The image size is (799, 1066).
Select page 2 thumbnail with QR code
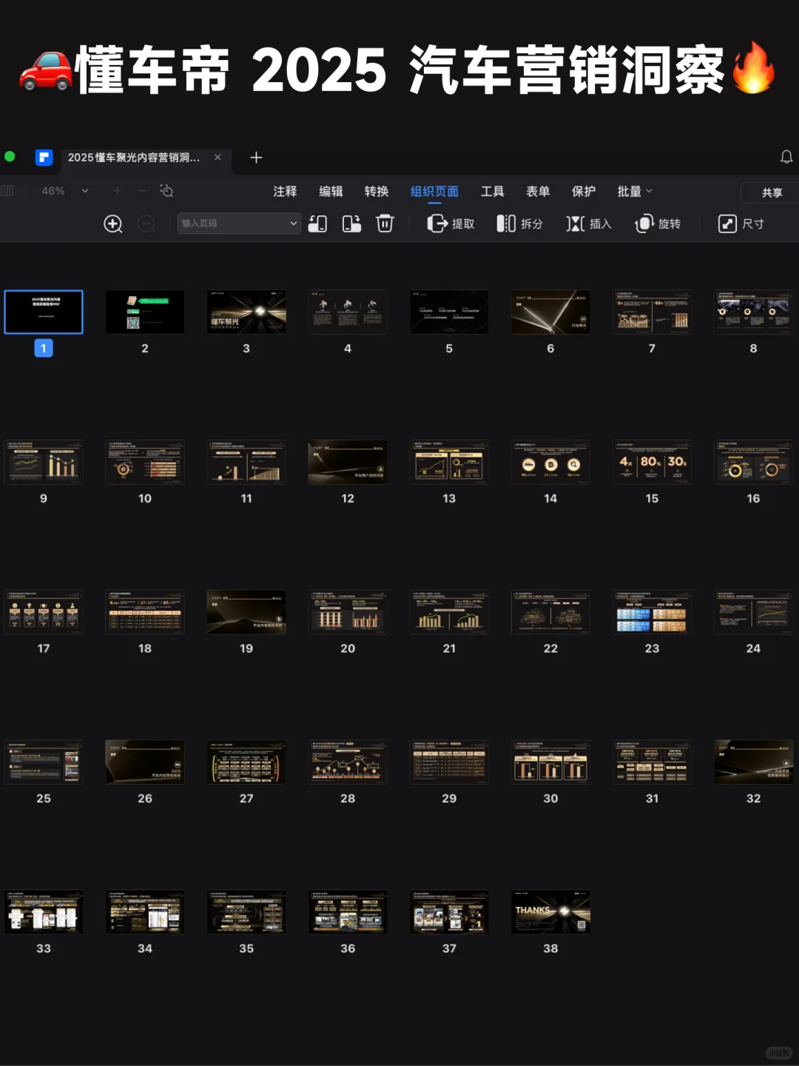coord(145,312)
